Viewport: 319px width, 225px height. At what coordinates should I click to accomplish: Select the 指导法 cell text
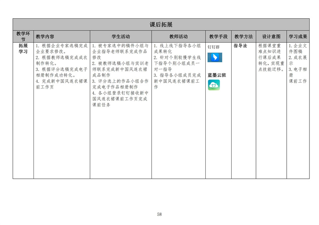[x=240, y=46]
